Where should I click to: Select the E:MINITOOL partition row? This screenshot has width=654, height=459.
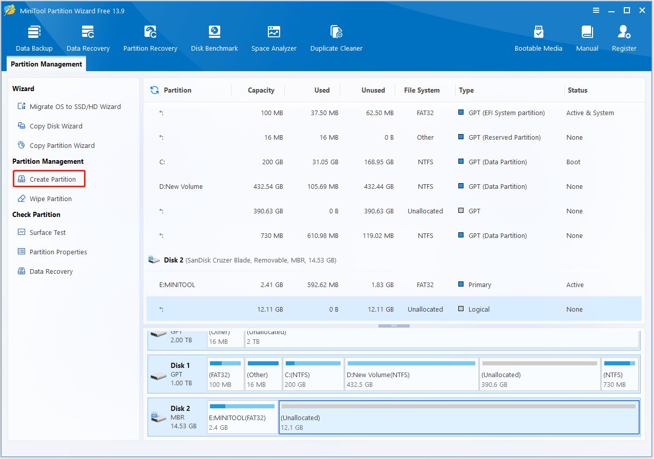394,285
